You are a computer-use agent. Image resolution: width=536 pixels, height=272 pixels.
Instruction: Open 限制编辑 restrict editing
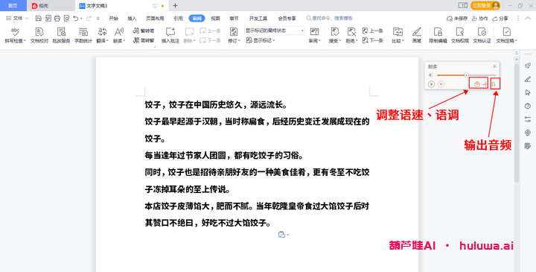(x=438, y=36)
